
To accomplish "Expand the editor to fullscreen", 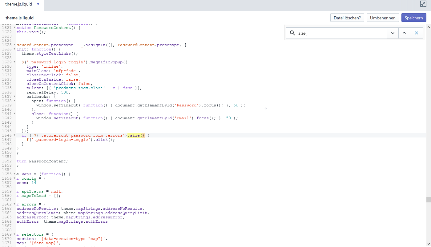I will coord(423,4).
